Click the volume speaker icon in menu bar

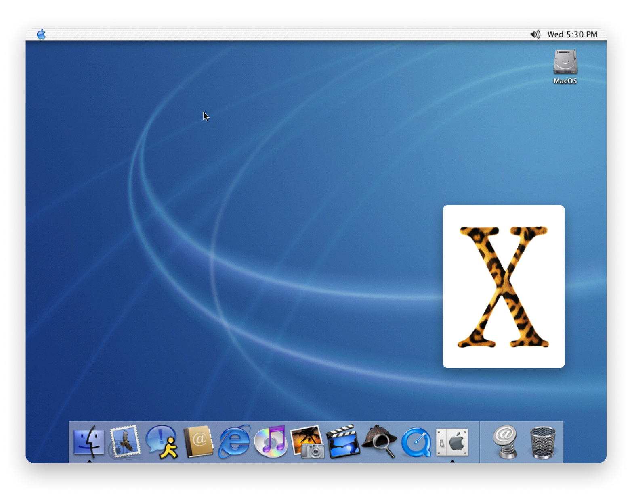pyautogui.click(x=535, y=34)
